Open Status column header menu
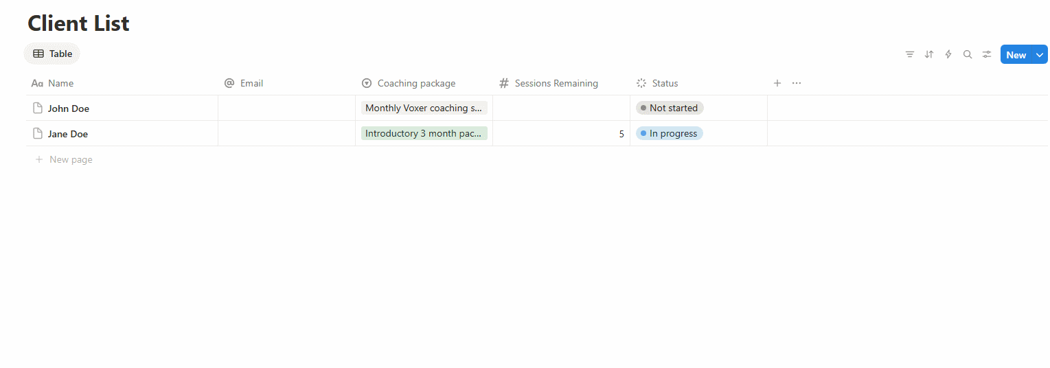 (x=665, y=83)
